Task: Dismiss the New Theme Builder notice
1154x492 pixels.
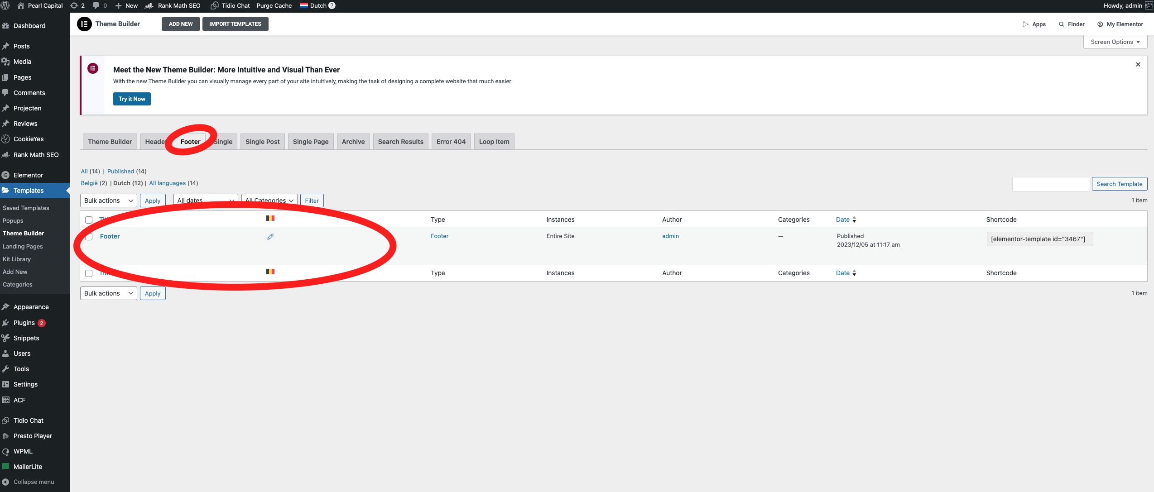Action: [x=1138, y=65]
